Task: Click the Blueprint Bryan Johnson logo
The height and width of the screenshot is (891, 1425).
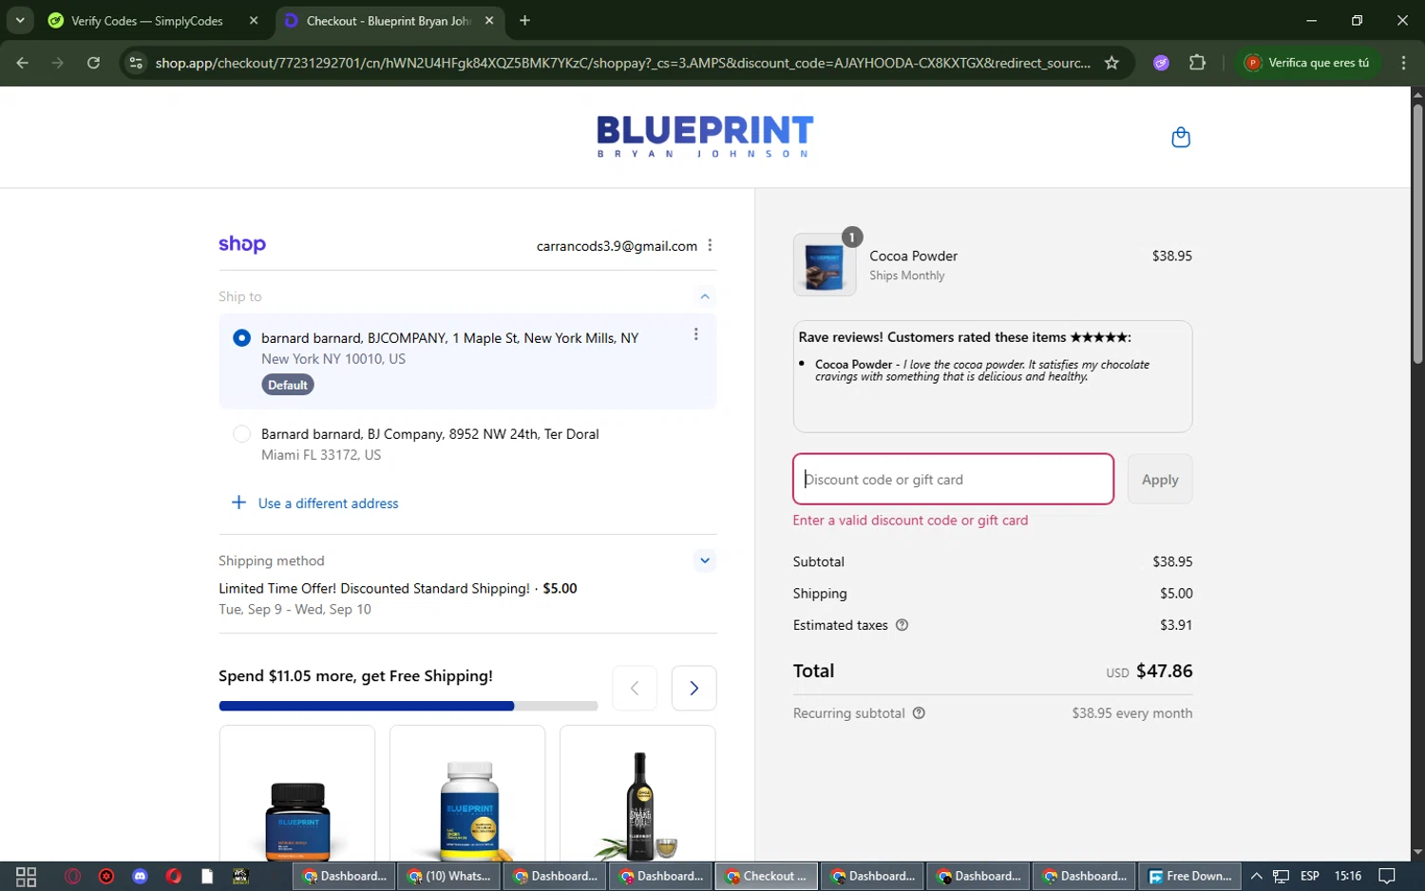Action: [x=705, y=137]
